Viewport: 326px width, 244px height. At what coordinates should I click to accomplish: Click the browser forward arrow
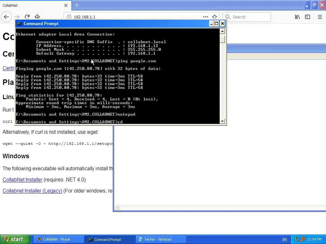click(x=17, y=17)
